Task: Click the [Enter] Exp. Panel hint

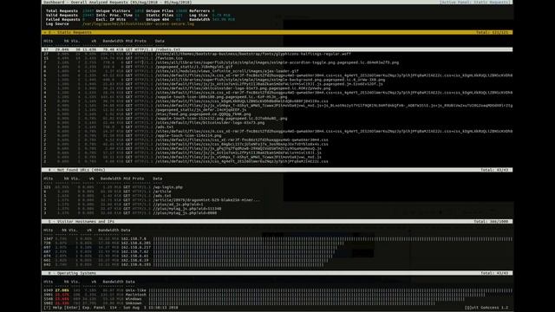Action: tap(85, 308)
